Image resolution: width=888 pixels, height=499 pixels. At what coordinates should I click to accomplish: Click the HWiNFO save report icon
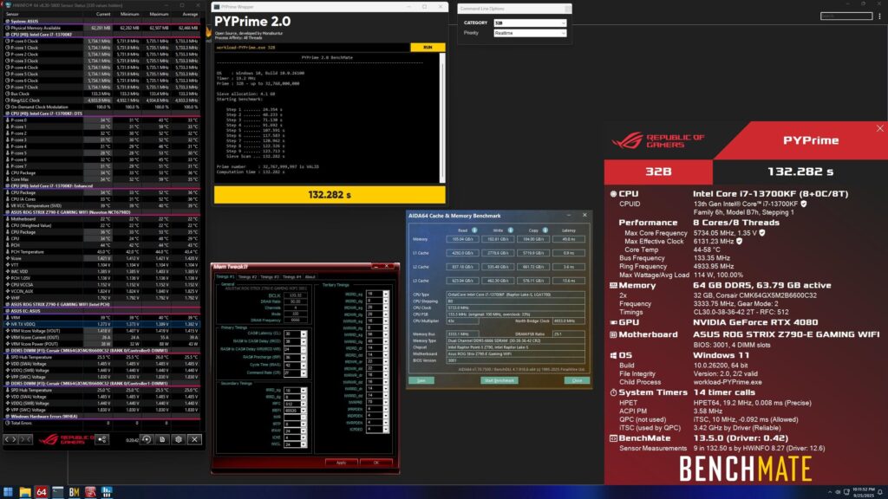pyautogui.click(x=162, y=439)
